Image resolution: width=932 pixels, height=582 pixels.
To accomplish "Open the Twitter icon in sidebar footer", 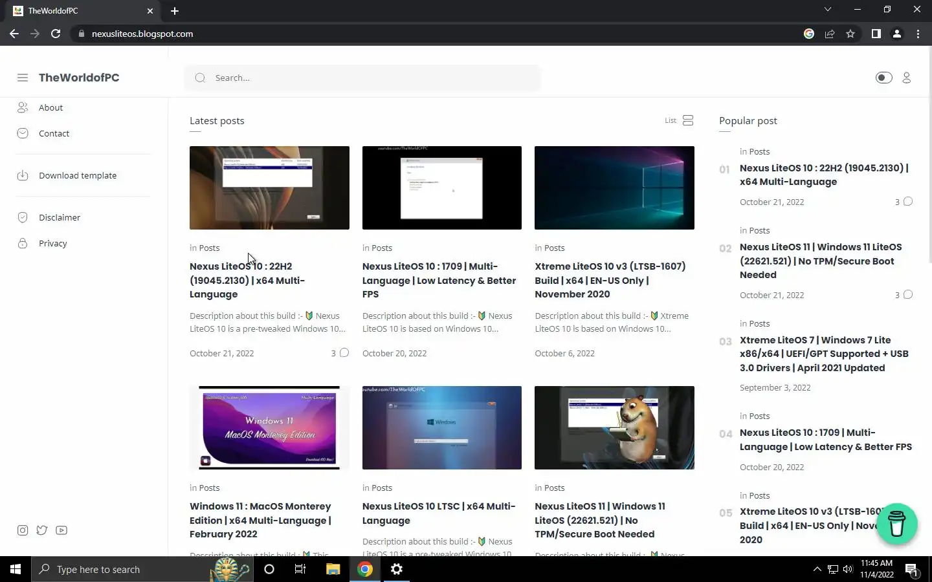I will [42, 530].
